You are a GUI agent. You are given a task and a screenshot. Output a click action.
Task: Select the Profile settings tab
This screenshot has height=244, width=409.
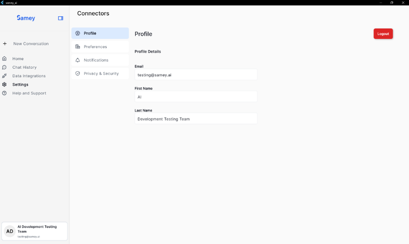pyautogui.click(x=100, y=33)
